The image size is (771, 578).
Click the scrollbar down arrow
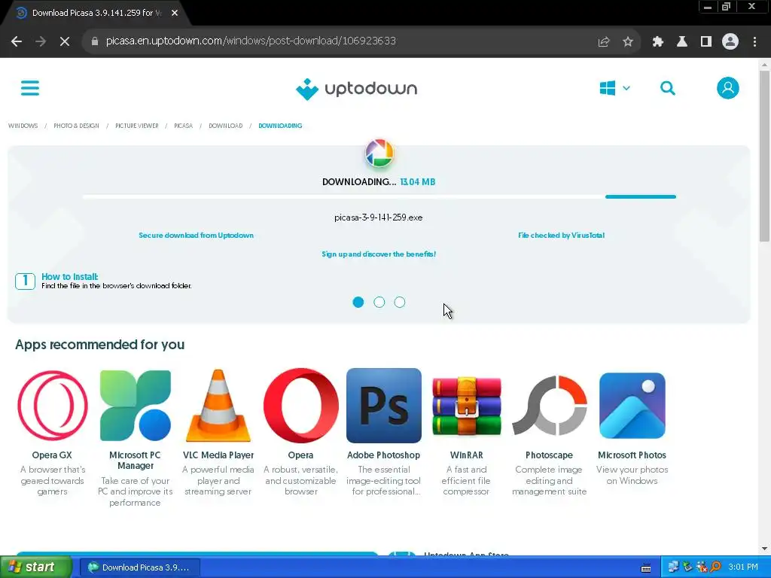coord(764,549)
